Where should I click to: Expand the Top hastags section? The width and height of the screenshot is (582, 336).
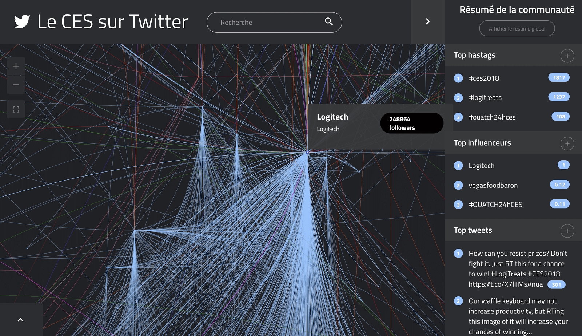(x=567, y=56)
